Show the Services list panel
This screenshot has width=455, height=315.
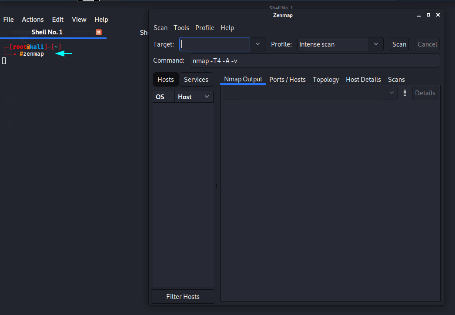[x=196, y=79]
